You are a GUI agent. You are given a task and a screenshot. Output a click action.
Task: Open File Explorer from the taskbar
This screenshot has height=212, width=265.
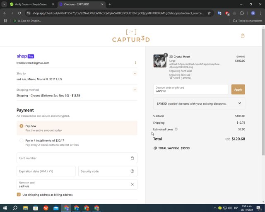click(26, 208)
